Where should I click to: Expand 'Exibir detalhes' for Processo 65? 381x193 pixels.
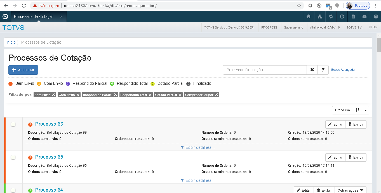tap(198, 180)
